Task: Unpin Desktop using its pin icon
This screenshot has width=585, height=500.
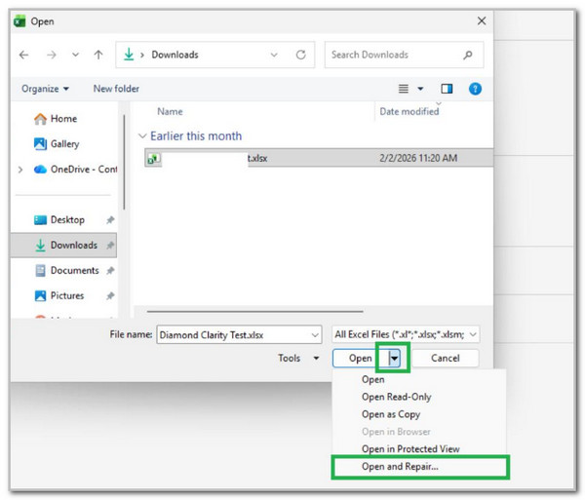Action: [x=109, y=220]
